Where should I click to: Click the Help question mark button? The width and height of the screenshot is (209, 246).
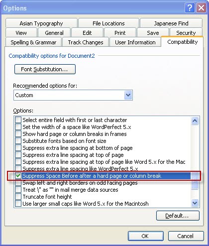190,7
